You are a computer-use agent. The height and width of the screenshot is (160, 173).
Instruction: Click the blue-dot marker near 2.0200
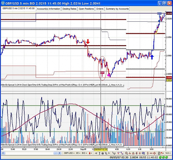pyautogui.click(x=159, y=21)
